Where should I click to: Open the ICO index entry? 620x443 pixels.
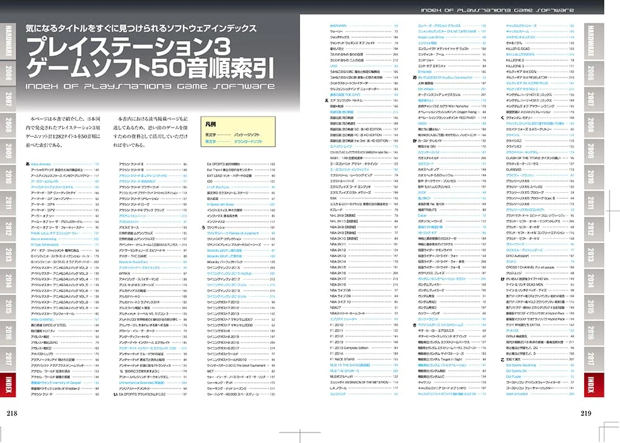210,182
